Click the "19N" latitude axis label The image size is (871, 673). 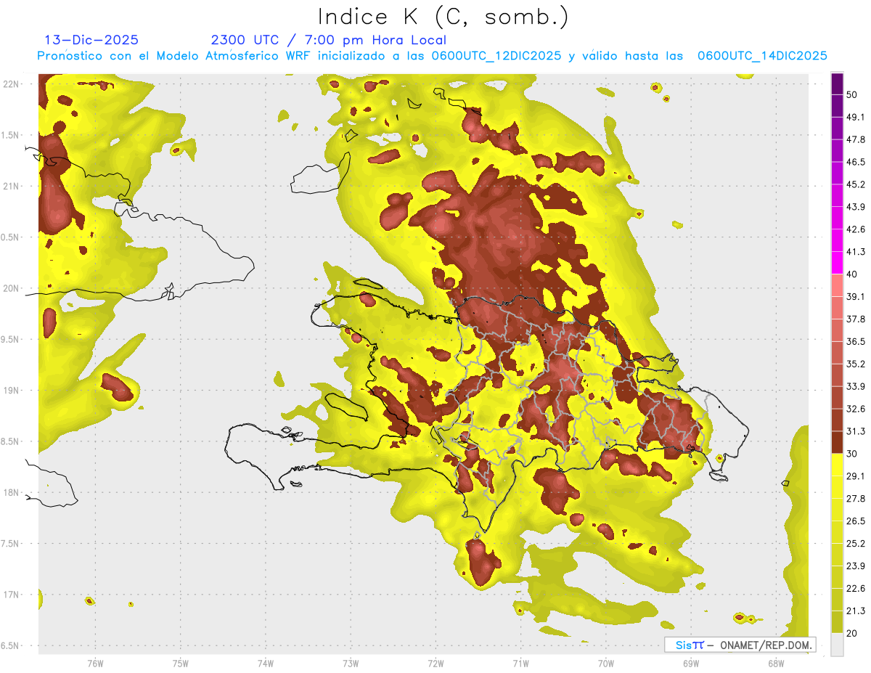click(x=12, y=390)
